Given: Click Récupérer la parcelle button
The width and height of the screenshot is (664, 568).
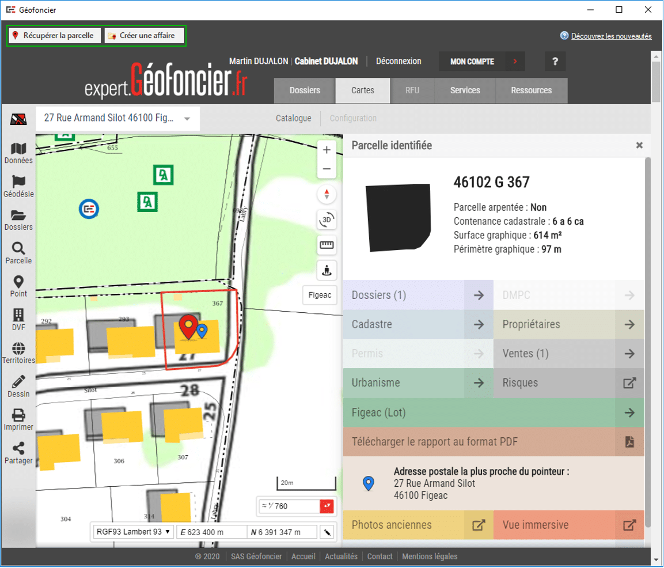Looking at the screenshot, I should coord(54,36).
